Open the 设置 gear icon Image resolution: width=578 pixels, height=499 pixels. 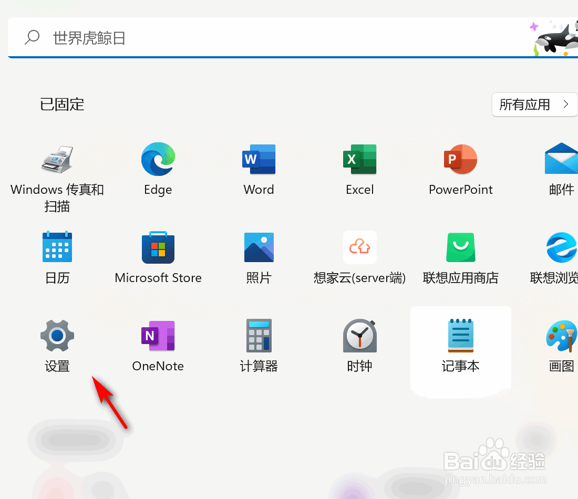pos(57,336)
